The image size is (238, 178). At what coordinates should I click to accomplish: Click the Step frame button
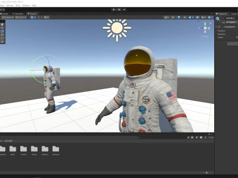(x=124, y=9)
